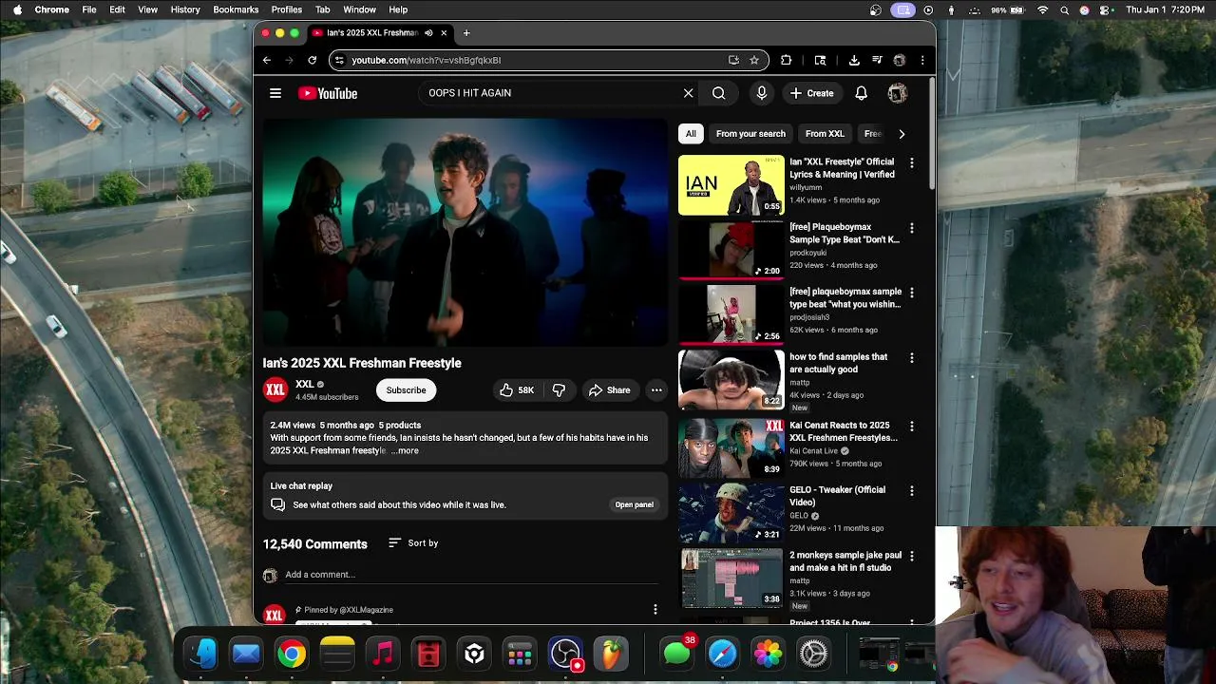Mute the tab via speaker icon

[x=428, y=33]
